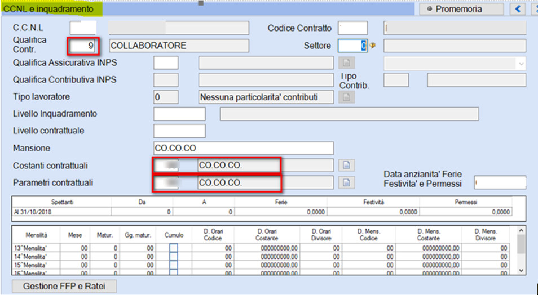Click scroll down arrow in Mensilità table
The width and height of the screenshot is (538, 295).
coord(521,271)
